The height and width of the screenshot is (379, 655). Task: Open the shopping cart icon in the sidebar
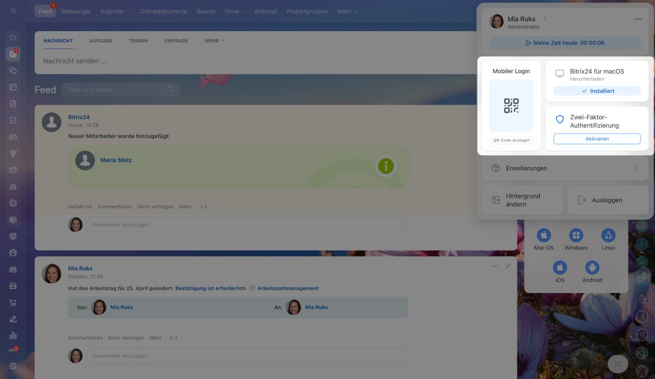tap(13, 302)
